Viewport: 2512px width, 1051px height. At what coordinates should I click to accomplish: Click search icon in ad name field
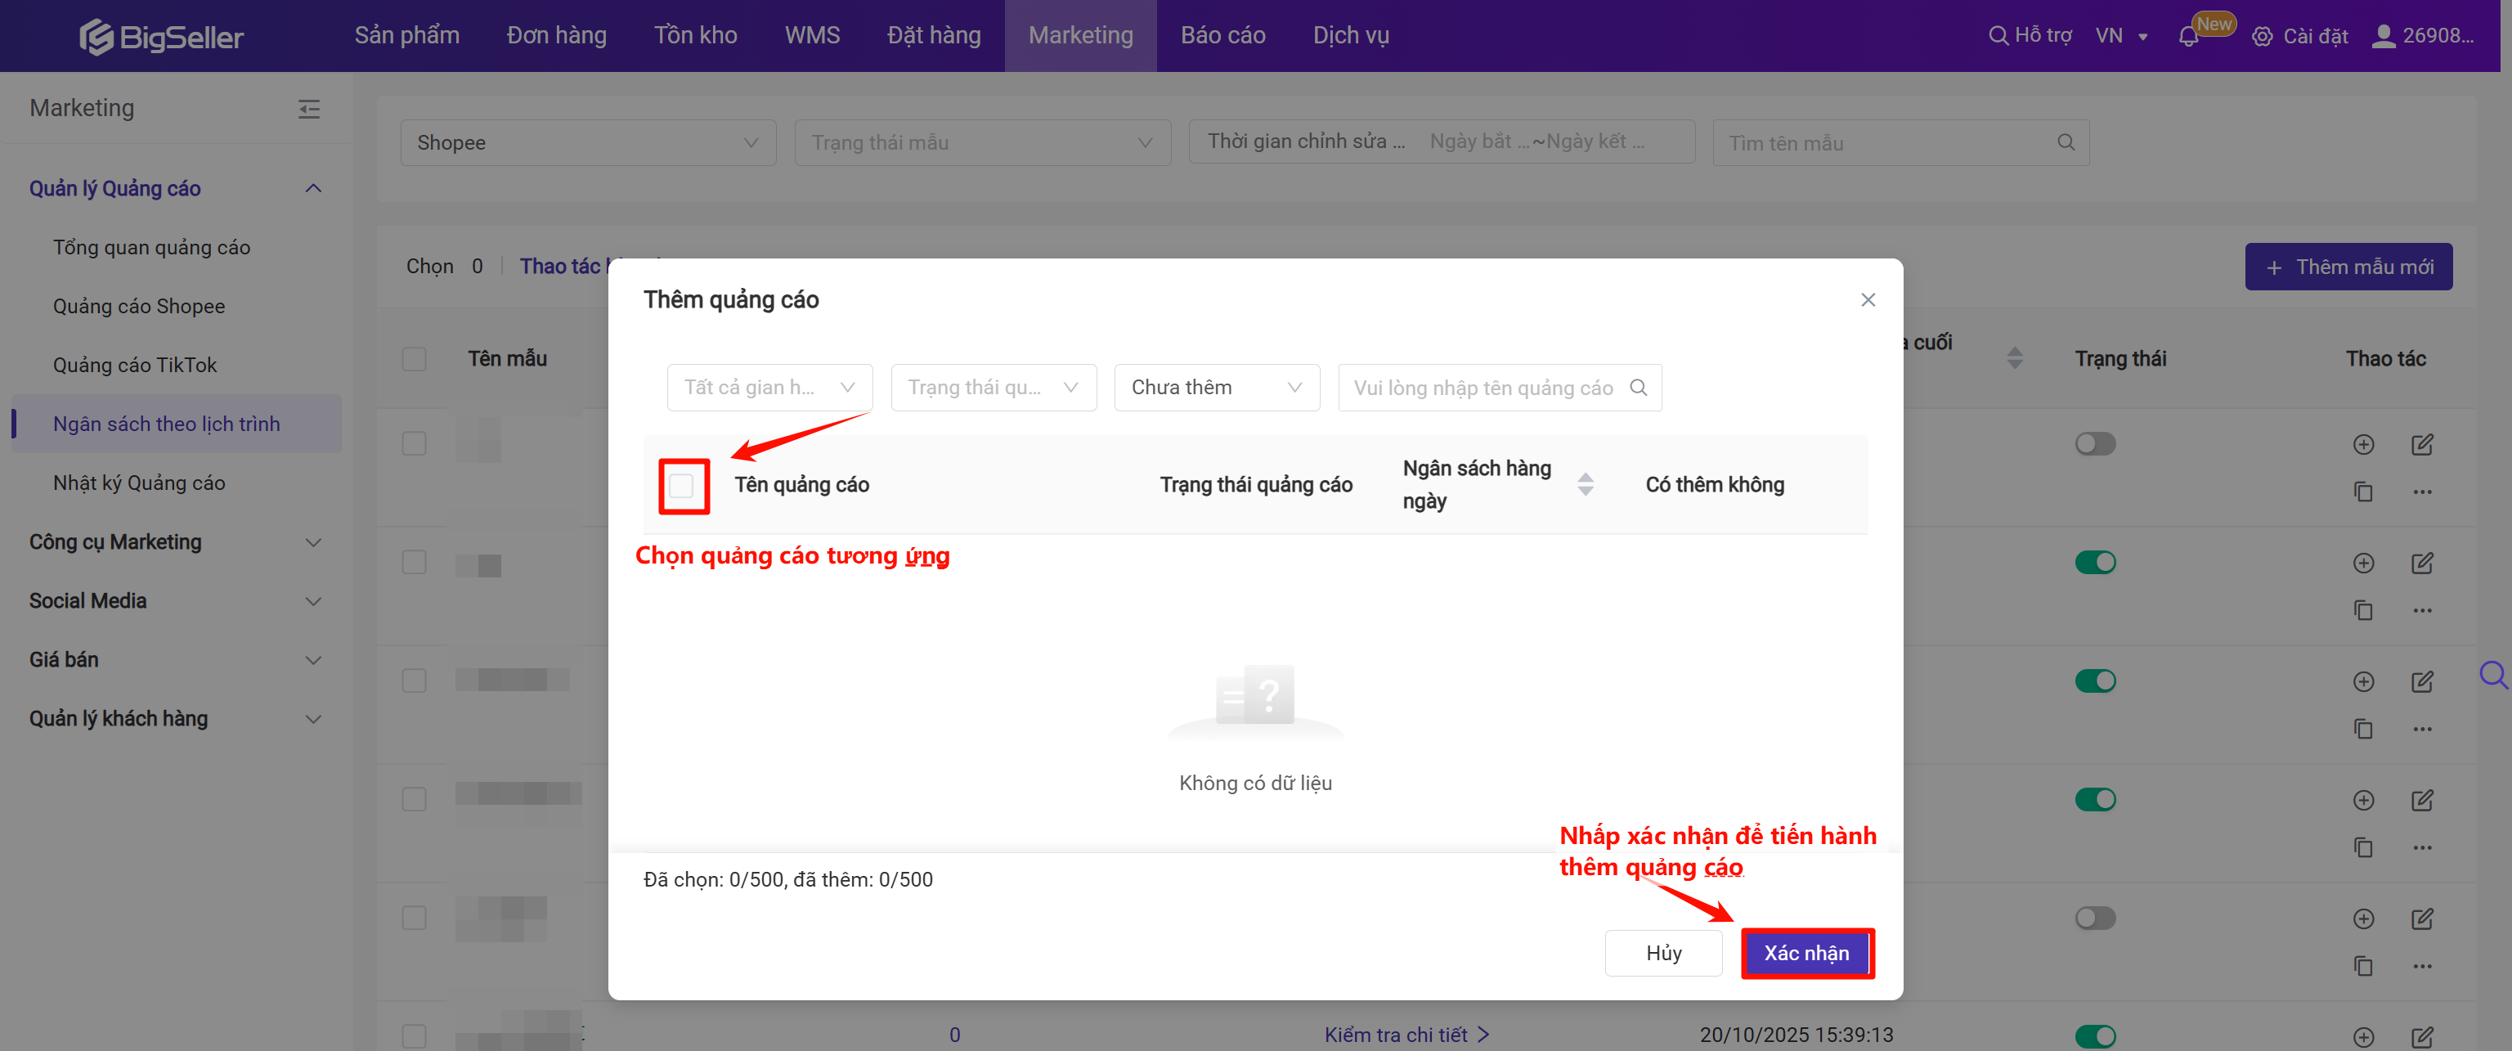pos(1638,388)
